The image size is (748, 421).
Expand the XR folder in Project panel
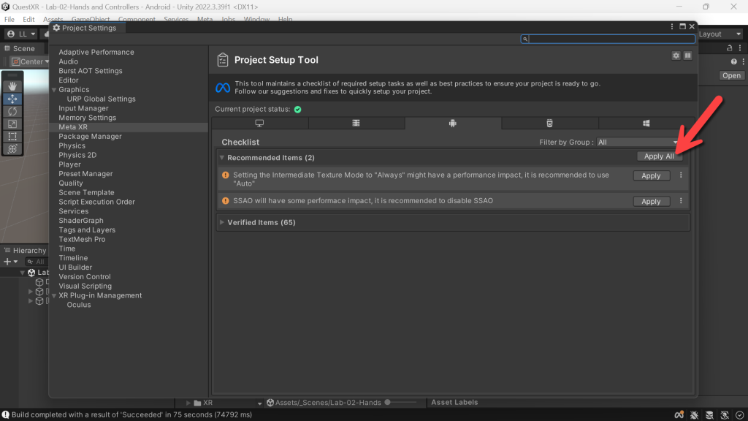188,403
